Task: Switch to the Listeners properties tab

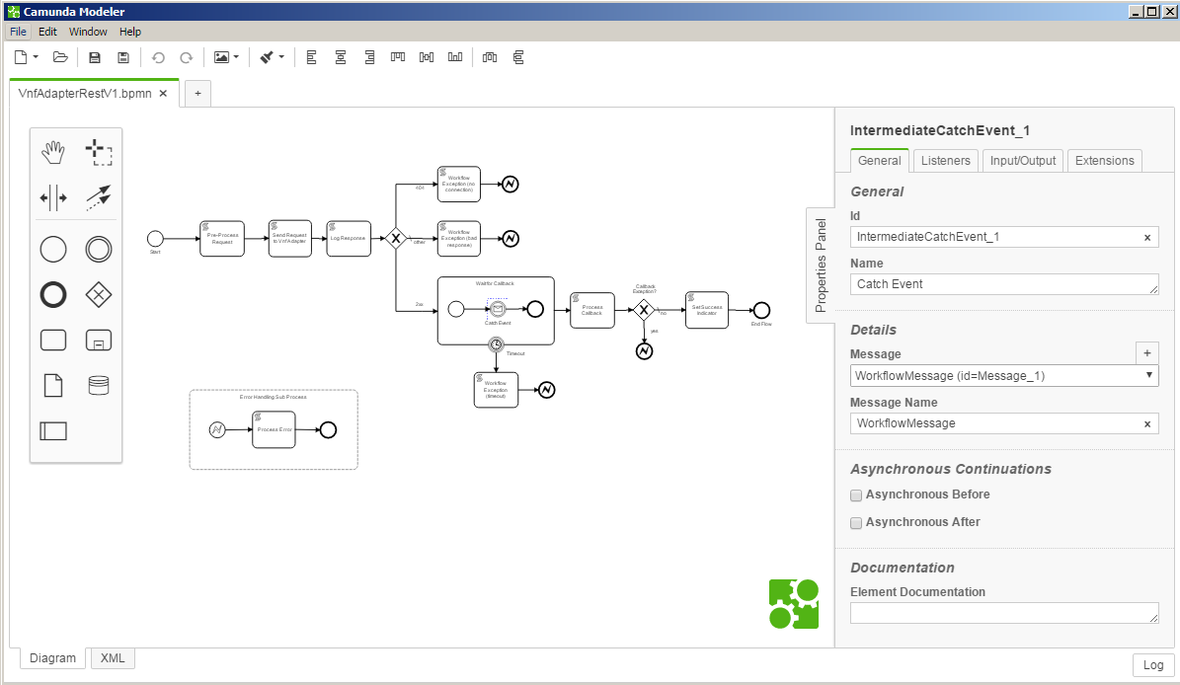Action: (x=946, y=161)
